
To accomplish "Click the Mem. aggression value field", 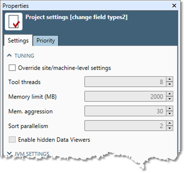I will (125, 111).
